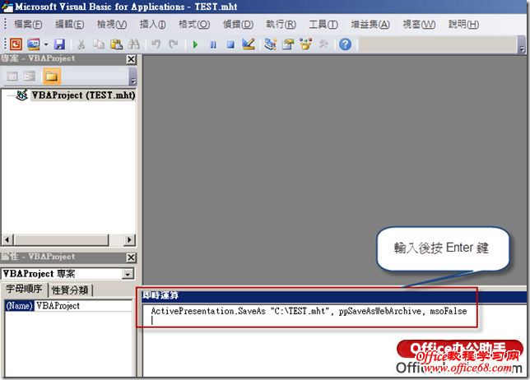Open the 編輯(E) menu
Screen dimensions: 530x380
(x=70, y=25)
